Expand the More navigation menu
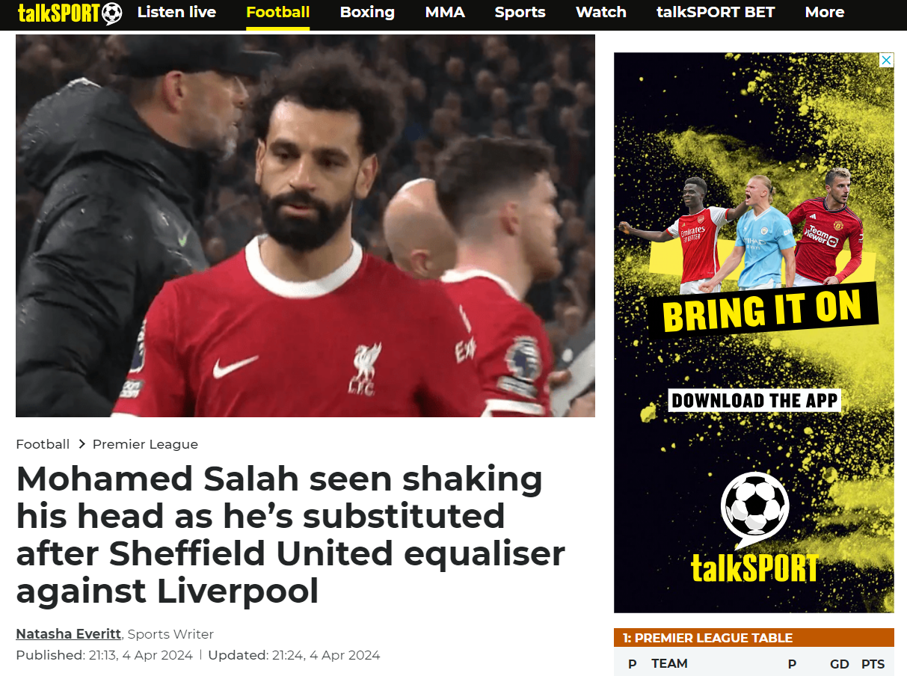907x676 pixels. click(825, 12)
